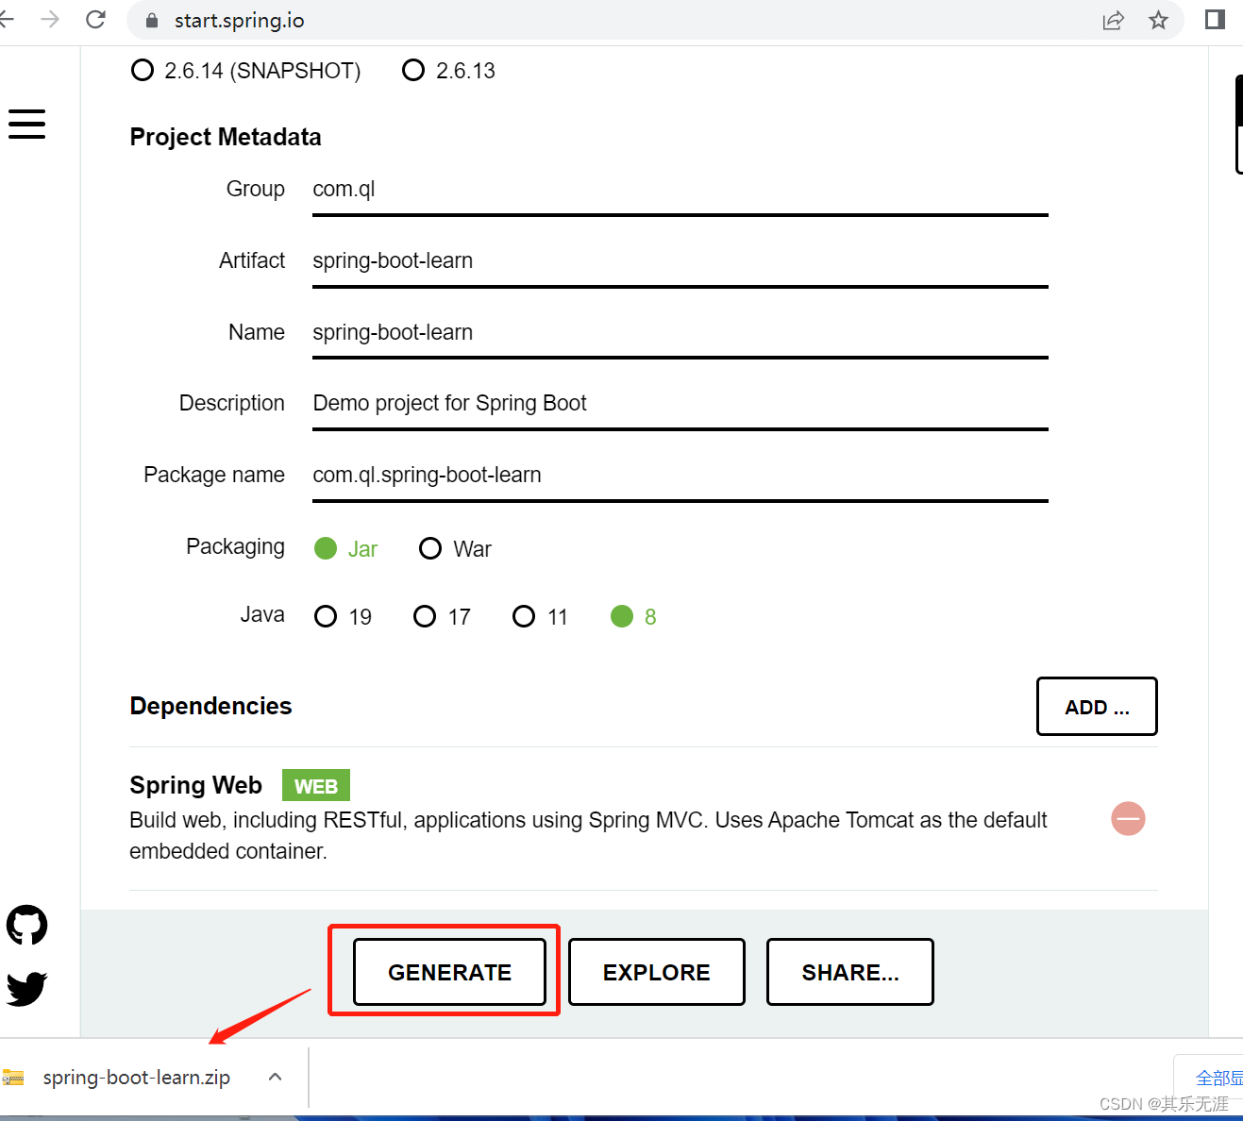The image size is (1243, 1121).
Task: Open the hamburger side menu
Action: [x=26, y=124]
